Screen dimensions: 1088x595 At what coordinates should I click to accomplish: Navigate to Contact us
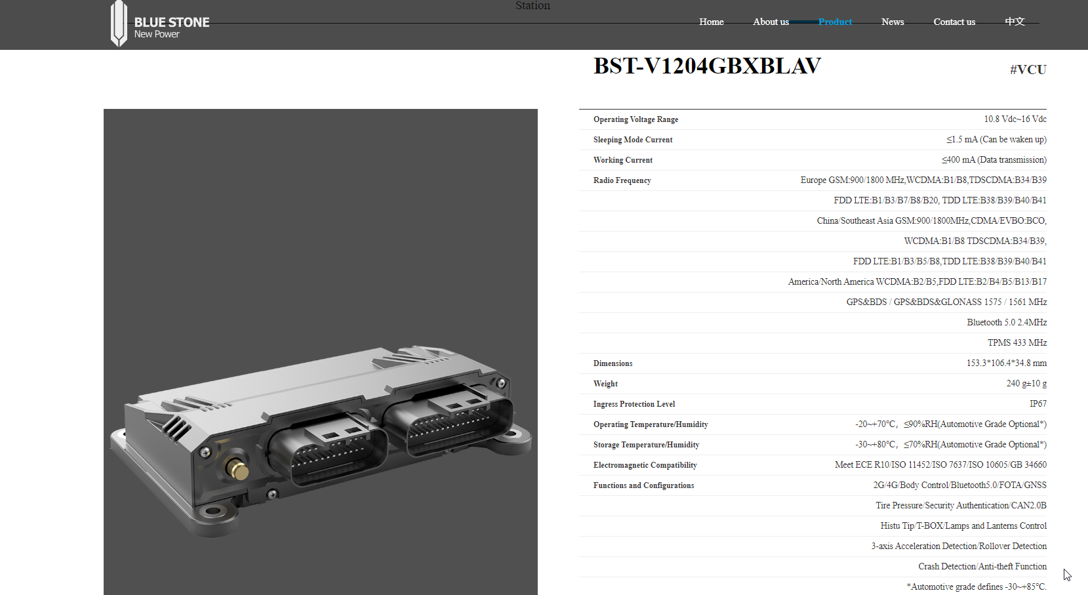pos(954,22)
